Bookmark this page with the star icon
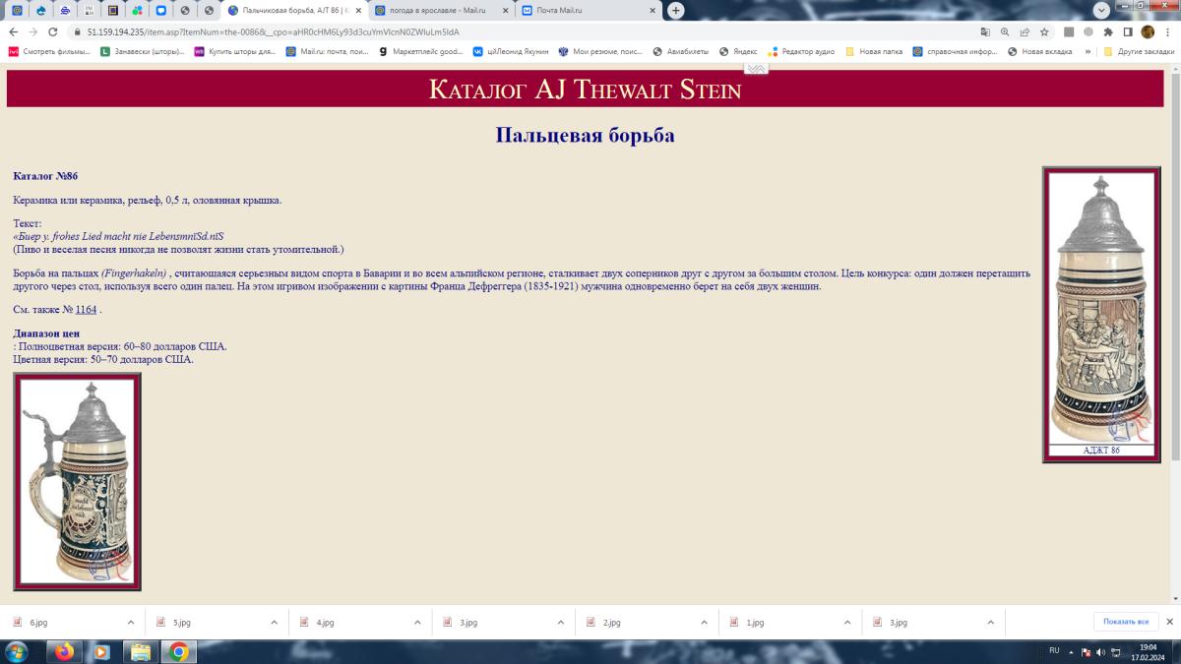The width and height of the screenshot is (1181, 664). tap(1044, 31)
